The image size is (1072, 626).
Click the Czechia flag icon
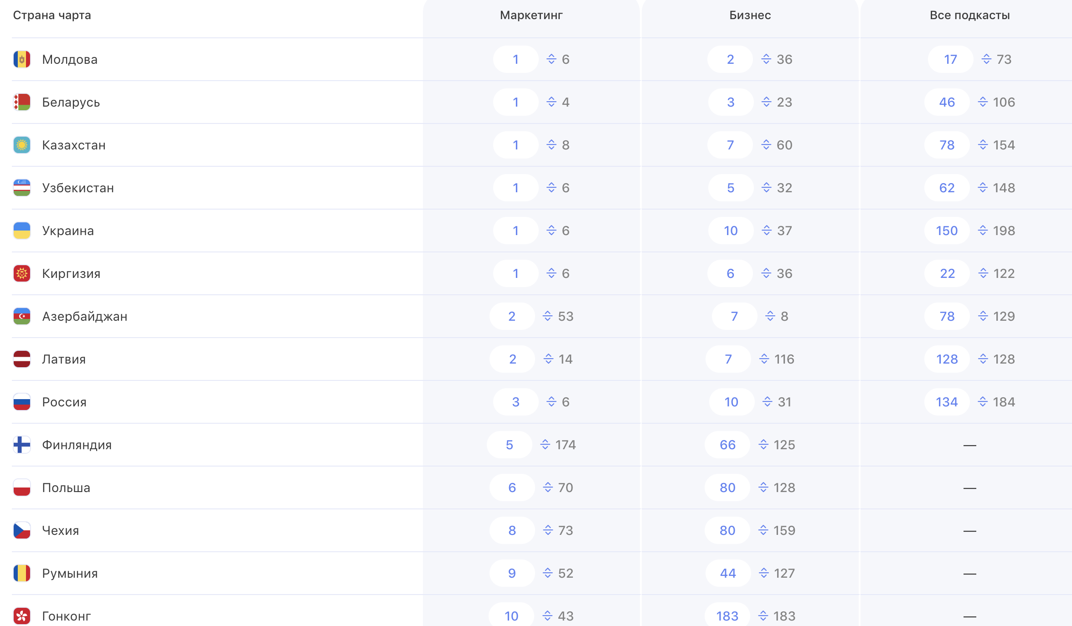pyautogui.click(x=22, y=530)
